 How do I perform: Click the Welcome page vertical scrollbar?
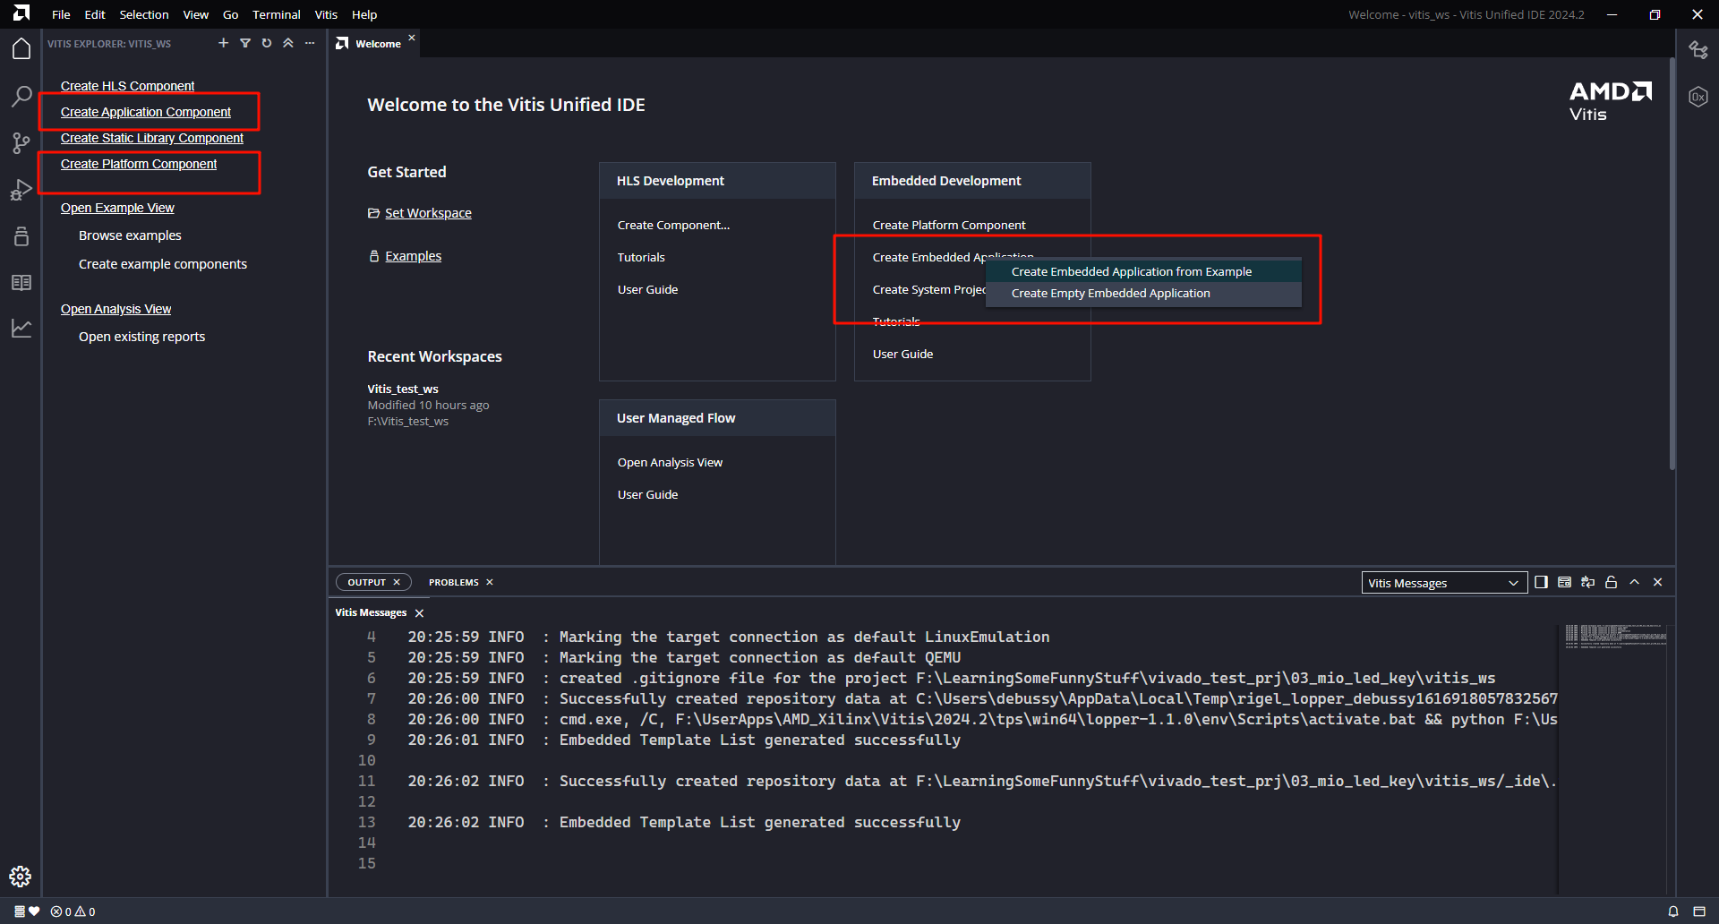click(x=1672, y=264)
